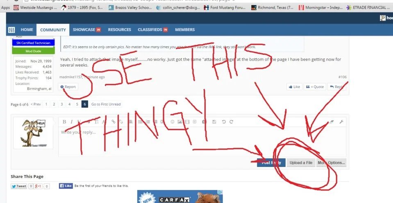Jump with Go to First Unread

click(x=106, y=104)
